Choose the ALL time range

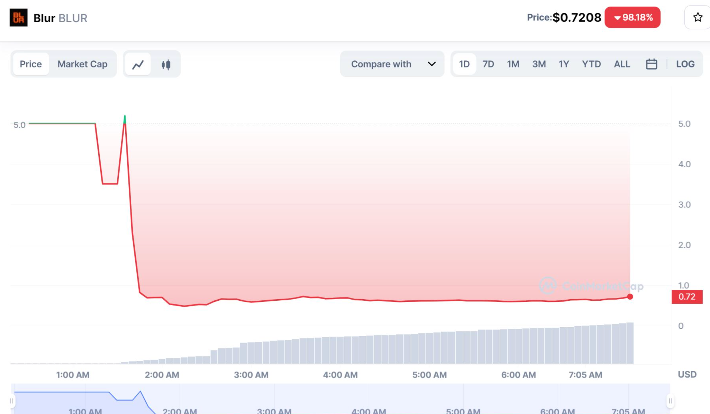pyautogui.click(x=622, y=64)
